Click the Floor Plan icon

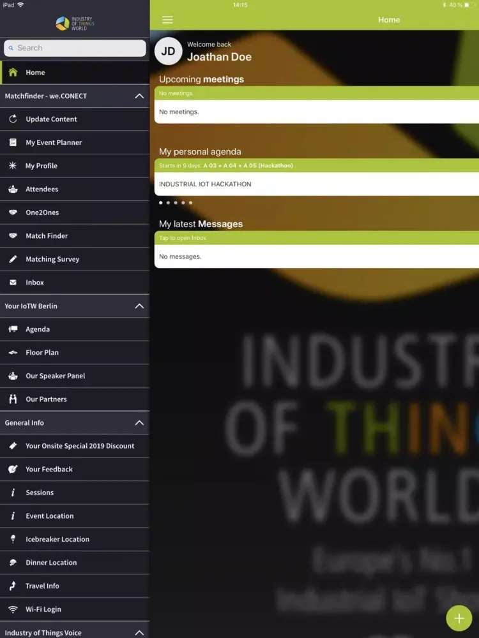click(13, 352)
